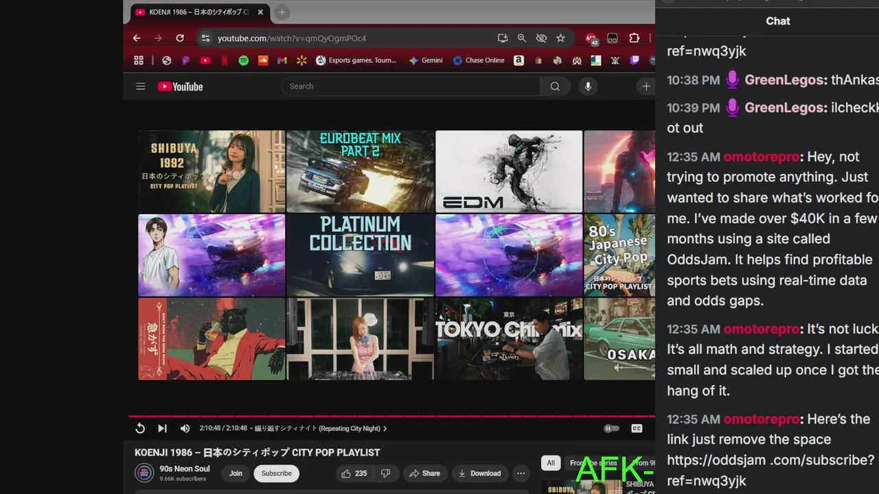This screenshot has height=494, width=879.
Task: View site information icon in address bar
Action: (205, 38)
